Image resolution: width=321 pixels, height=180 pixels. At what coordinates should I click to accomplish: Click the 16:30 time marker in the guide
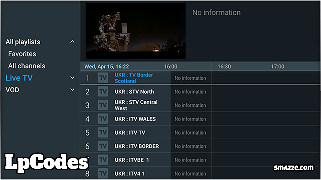point(224,66)
